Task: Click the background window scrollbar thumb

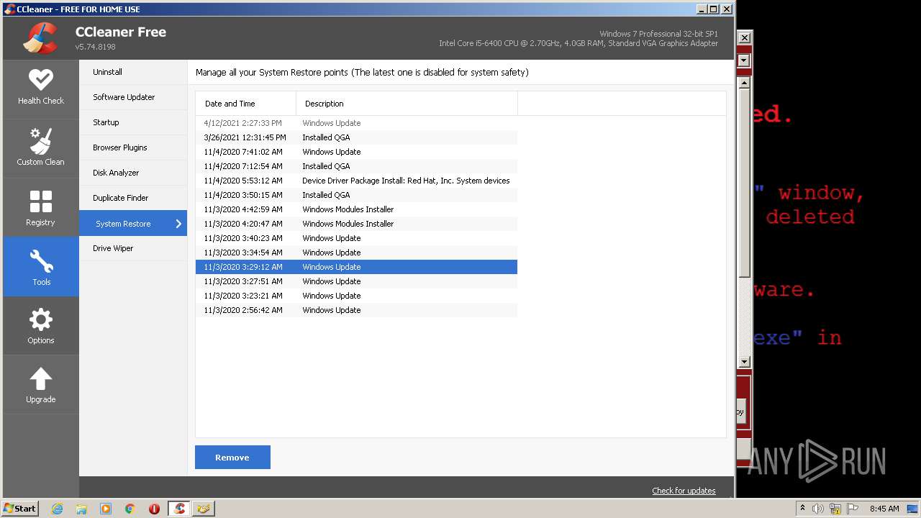Action: click(745, 183)
